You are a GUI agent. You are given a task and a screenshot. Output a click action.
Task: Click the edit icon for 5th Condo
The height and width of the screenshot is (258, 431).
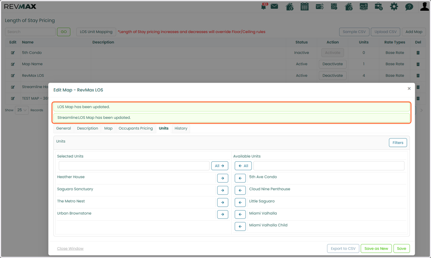[13, 53]
